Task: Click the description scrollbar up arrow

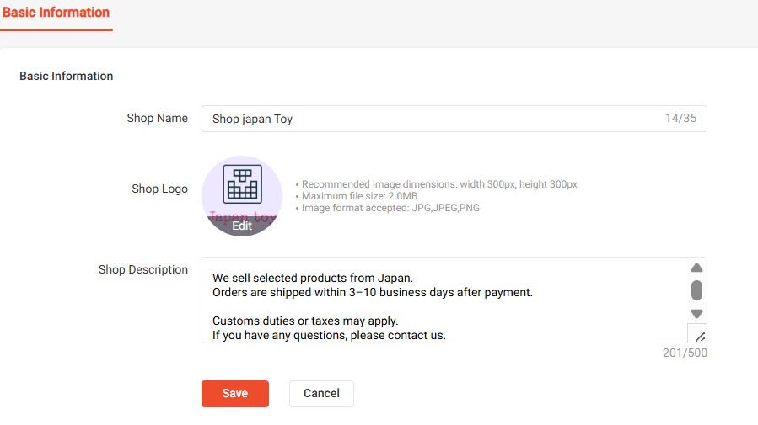Action: [696, 268]
